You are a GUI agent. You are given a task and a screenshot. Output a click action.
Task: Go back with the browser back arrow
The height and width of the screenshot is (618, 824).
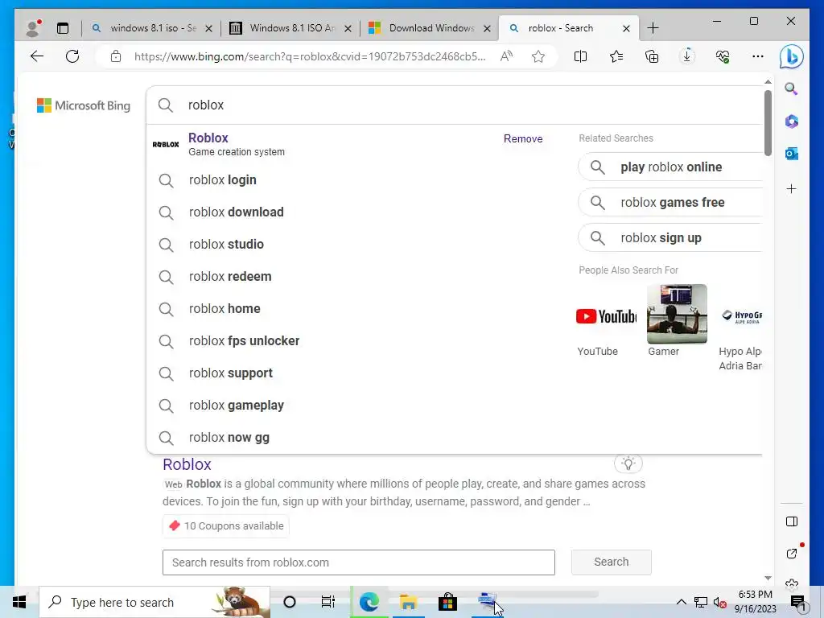pos(37,56)
